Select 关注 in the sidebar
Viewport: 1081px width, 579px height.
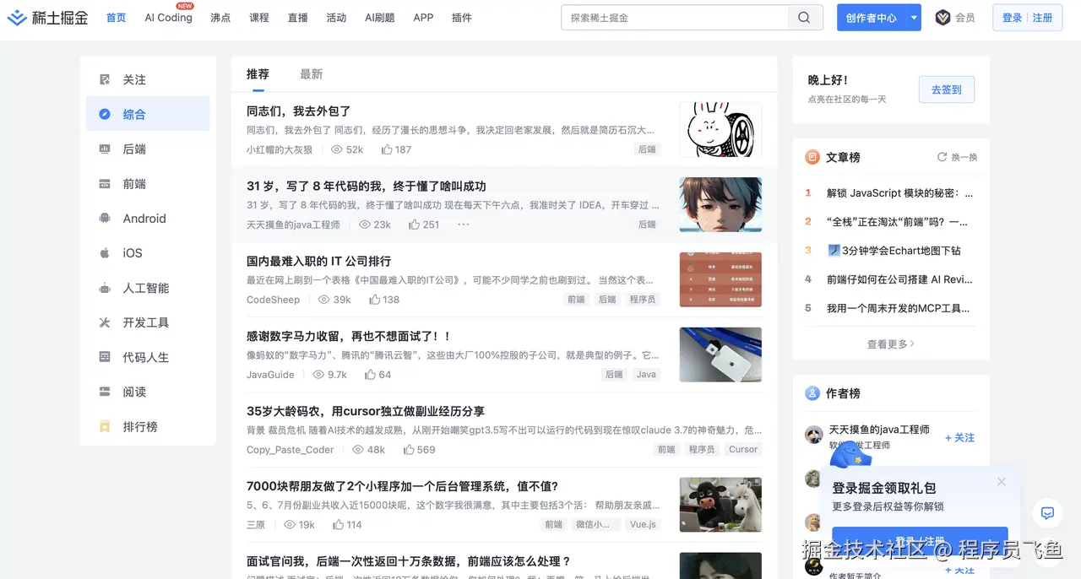(x=148, y=79)
